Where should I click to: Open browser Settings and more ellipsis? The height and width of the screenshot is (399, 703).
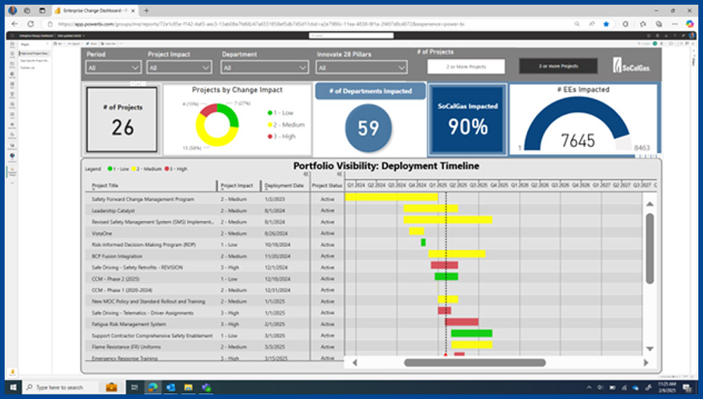point(675,24)
